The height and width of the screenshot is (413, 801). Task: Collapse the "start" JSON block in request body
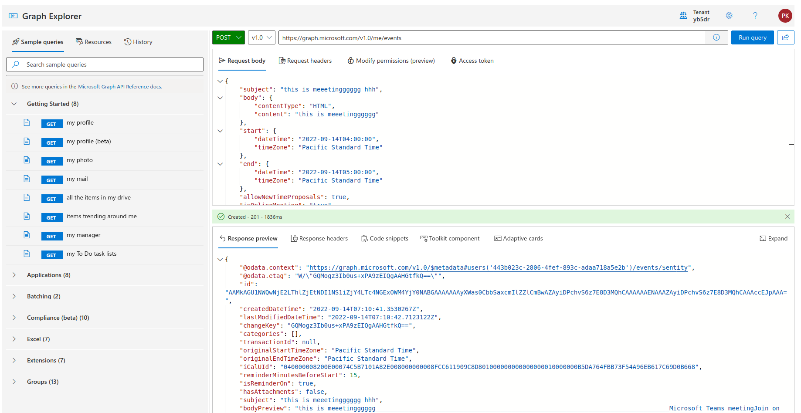click(x=220, y=131)
